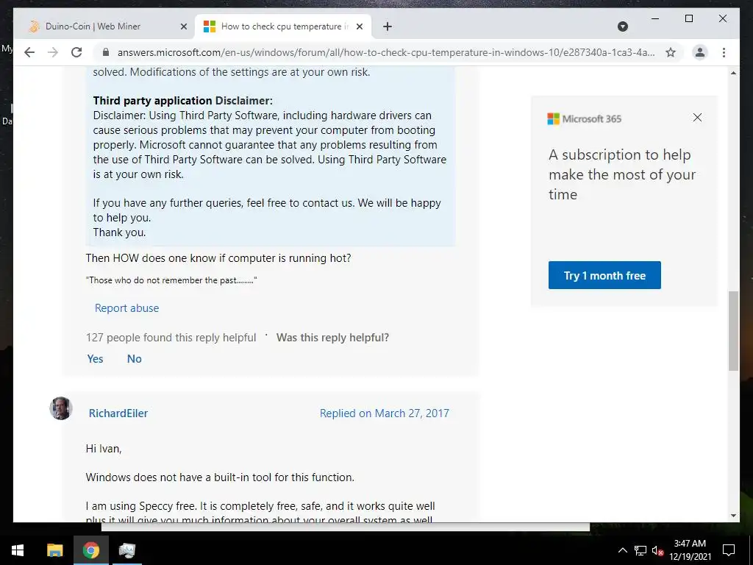Click the scrollbar down arrow
Image resolution: width=753 pixels, height=565 pixels.
click(733, 516)
